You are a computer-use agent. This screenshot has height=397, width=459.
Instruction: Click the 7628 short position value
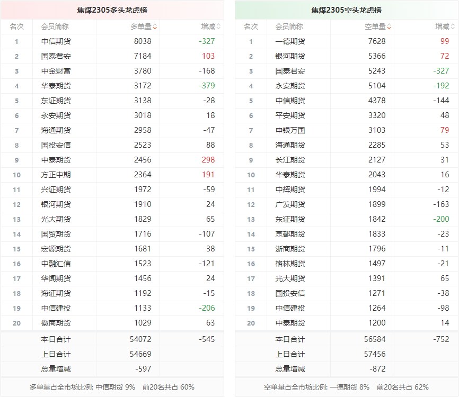(x=377, y=41)
